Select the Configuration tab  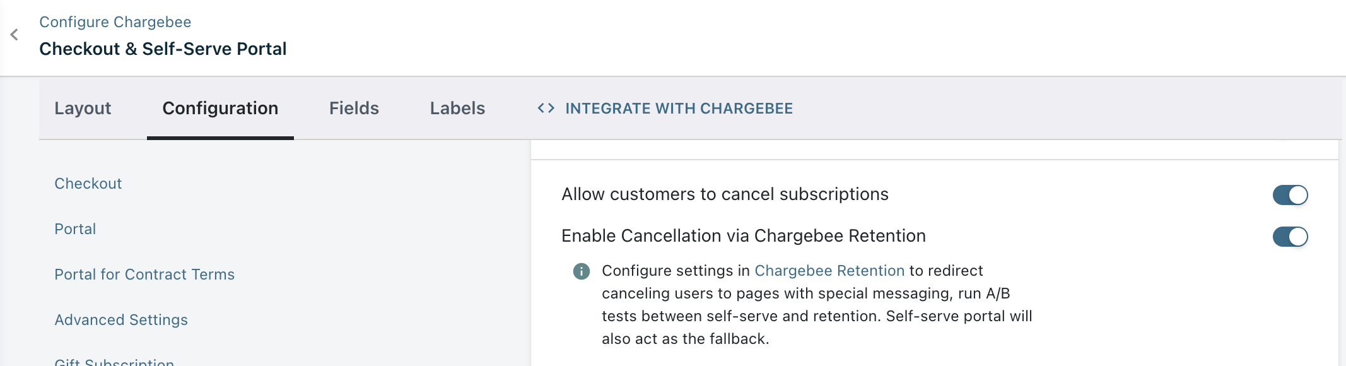220,109
